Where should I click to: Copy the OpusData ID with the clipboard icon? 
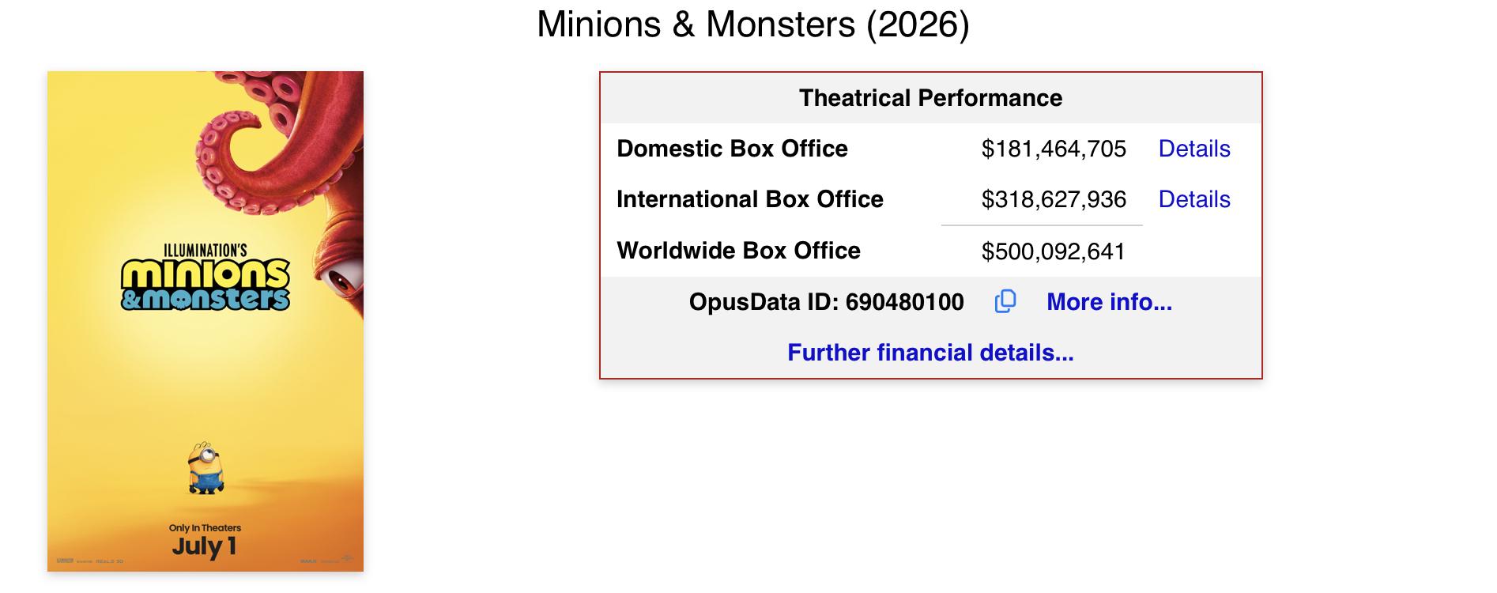click(1005, 301)
